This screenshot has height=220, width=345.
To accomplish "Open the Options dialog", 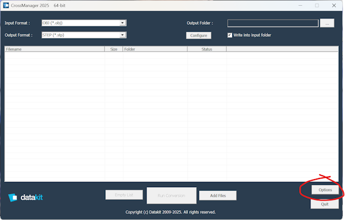I will coord(325,190).
